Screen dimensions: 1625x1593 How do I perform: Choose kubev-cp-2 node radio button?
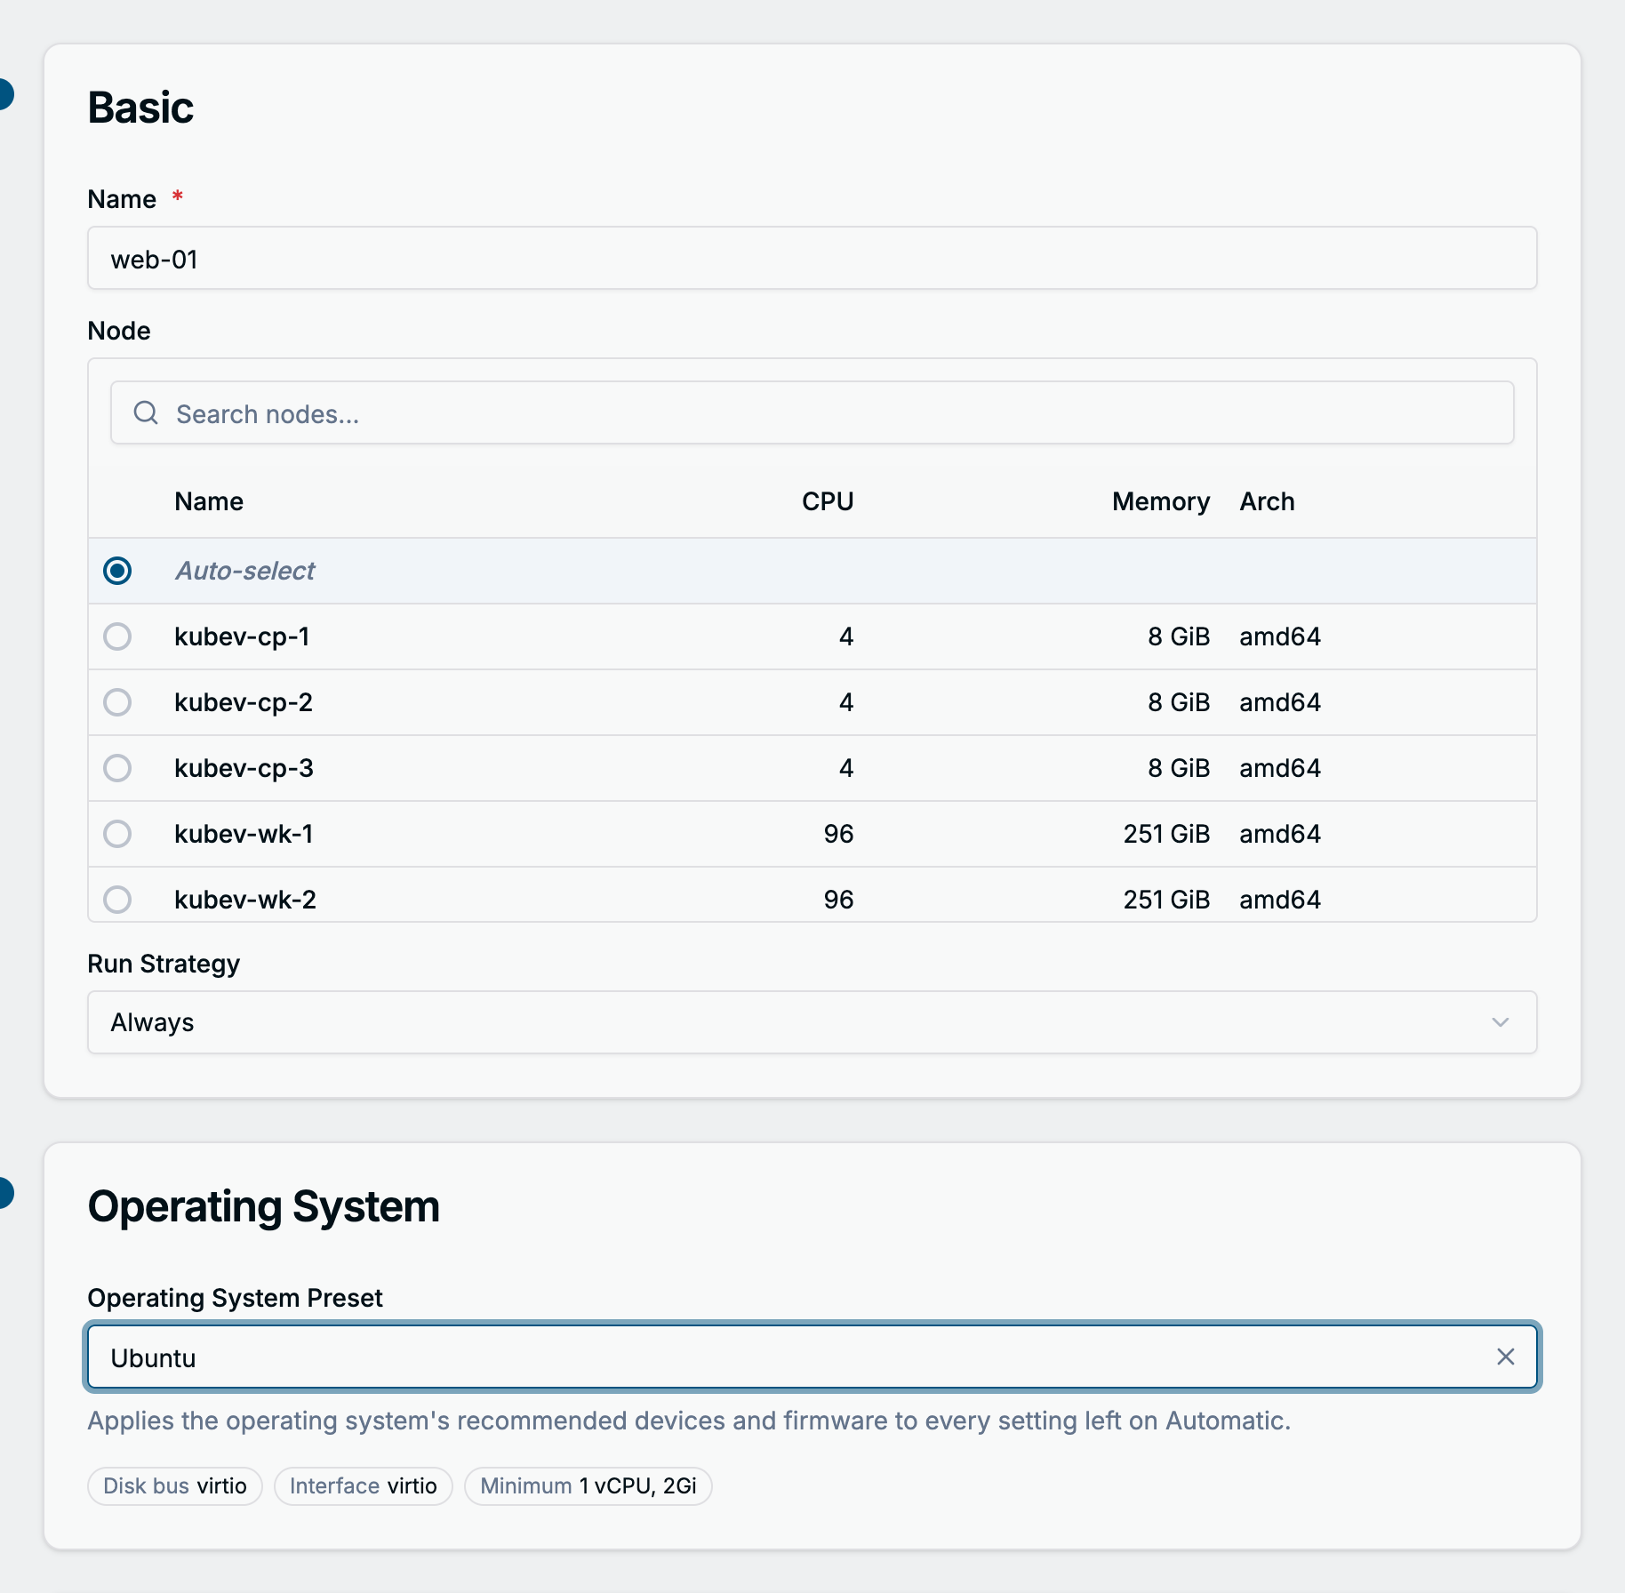pos(117,702)
